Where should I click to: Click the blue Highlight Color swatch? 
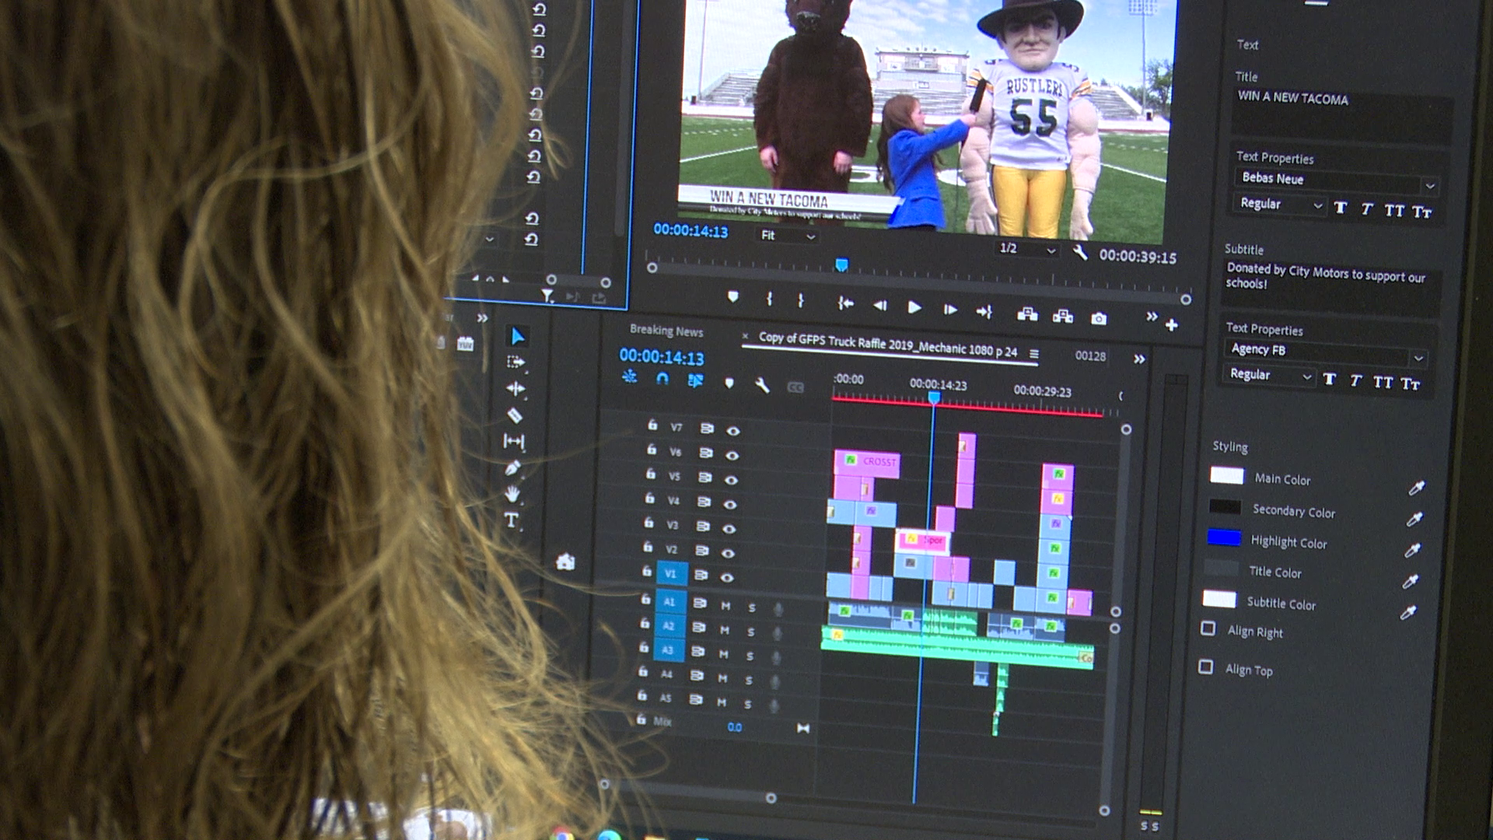coord(1223,537)
